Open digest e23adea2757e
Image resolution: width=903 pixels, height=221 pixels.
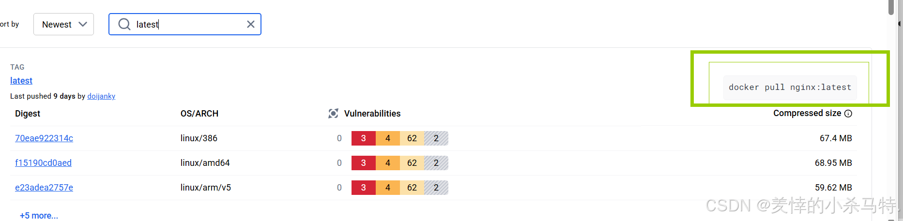pyautogui.click(x=44, y=188)
